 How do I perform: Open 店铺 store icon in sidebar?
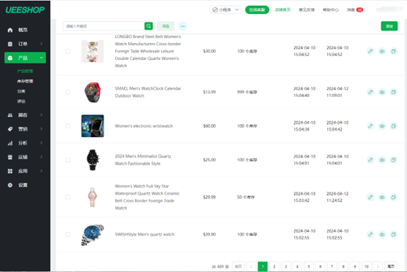tap(10, 157)
